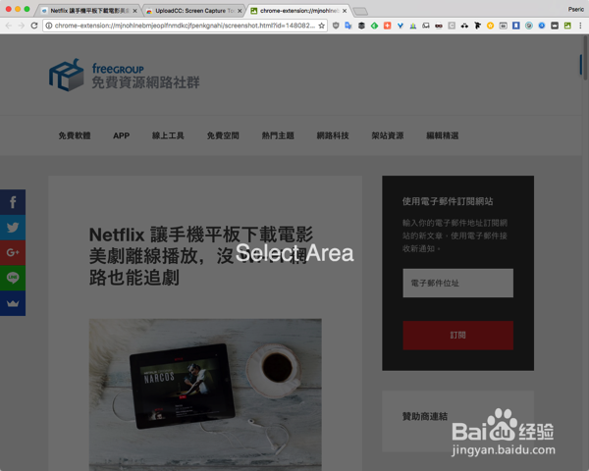Click the masked glasses extension icon
The width and height of the screenshot is (589, 471).
click(439, 26)
